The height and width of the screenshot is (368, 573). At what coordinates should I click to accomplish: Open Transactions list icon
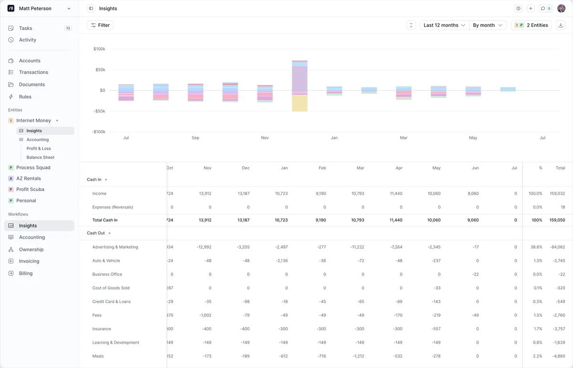(11, 72)
